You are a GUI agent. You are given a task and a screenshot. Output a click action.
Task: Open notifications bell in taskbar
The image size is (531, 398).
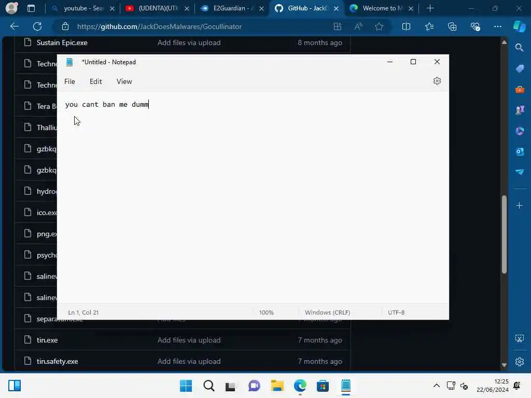[517, 386]
